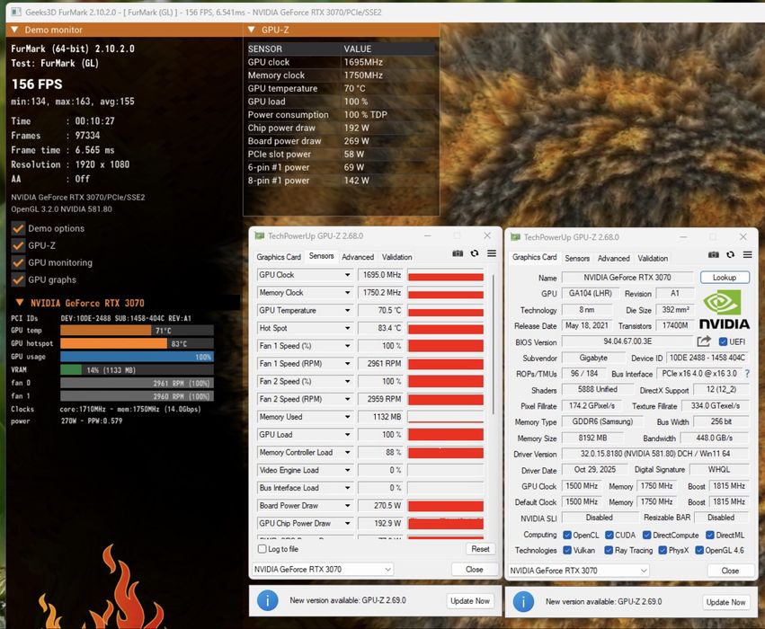Open Advanced tab in left GPU-Z window
Screen dimensions: 765x629
[x=358, y=257]
